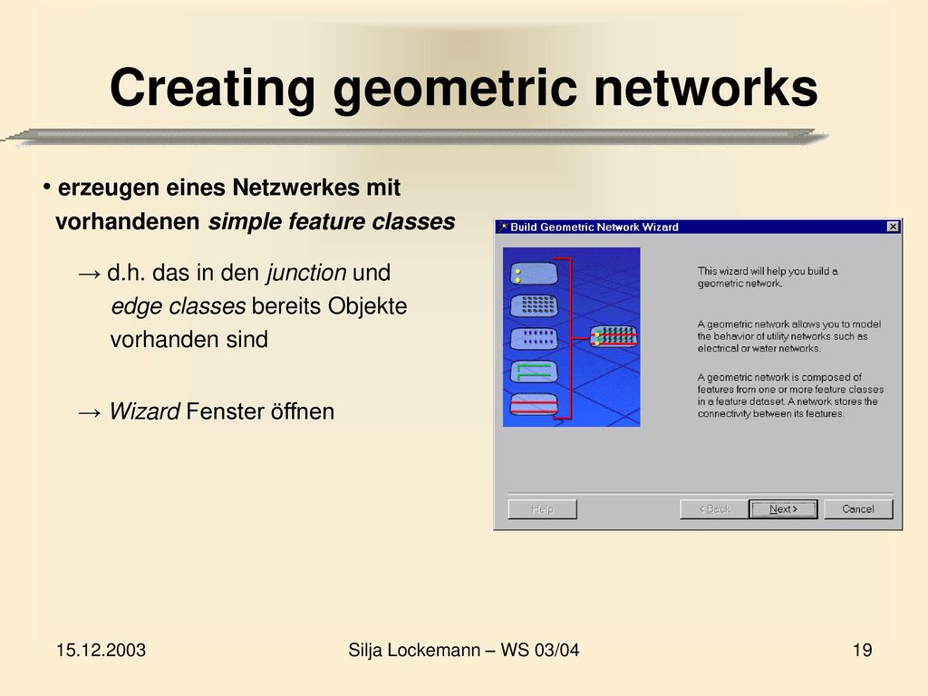The width and height of the screenshot is (928, 696).
Task: Close the Build Geometric Network Wizard window
Action: point(893,227)
